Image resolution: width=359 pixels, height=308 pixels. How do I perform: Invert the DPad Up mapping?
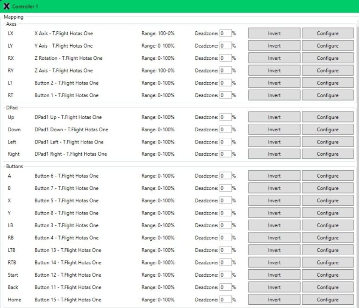coord(274,117)
